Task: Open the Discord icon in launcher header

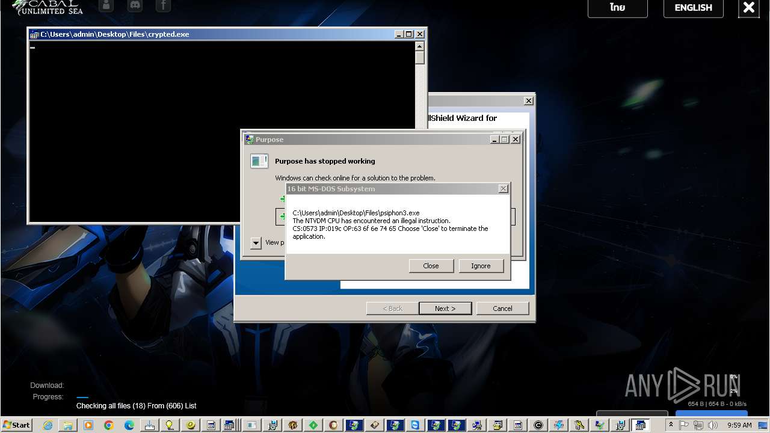Action: pyautogui.click(x=135, y=6)
